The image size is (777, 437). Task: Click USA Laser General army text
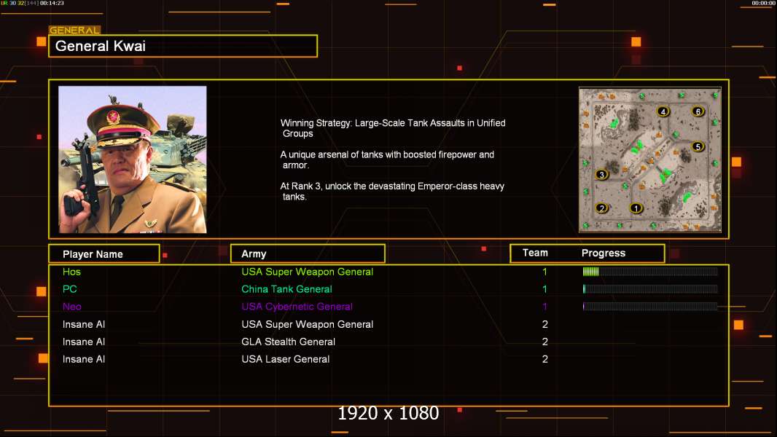[x=286, y=359]
